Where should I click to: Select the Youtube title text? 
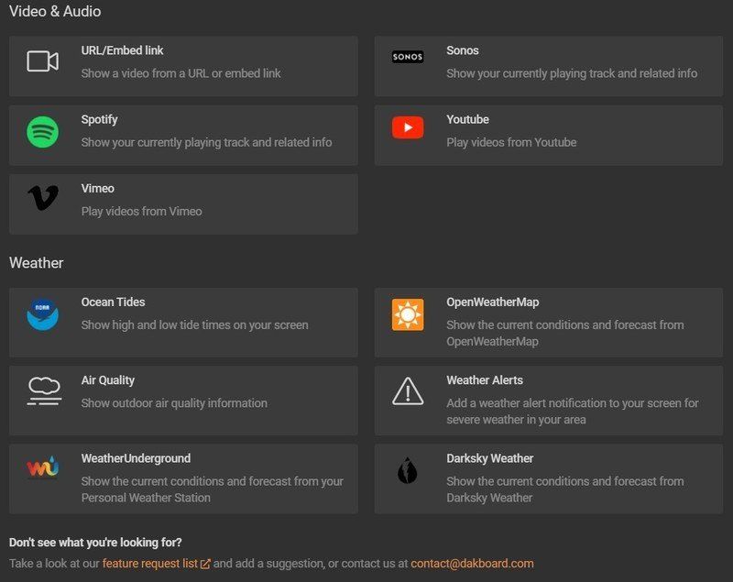[467, 120]
